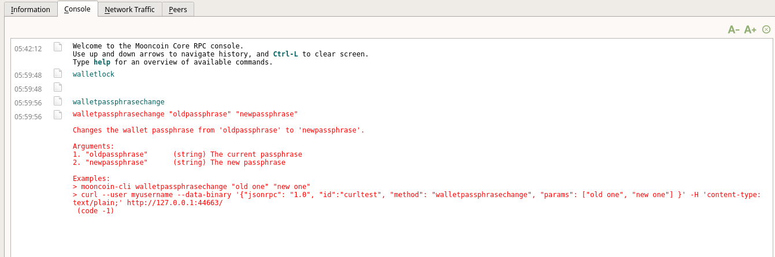
Task: Clear the console with the circled X icon
Action: pyautogui.click(x=766, y=29)
